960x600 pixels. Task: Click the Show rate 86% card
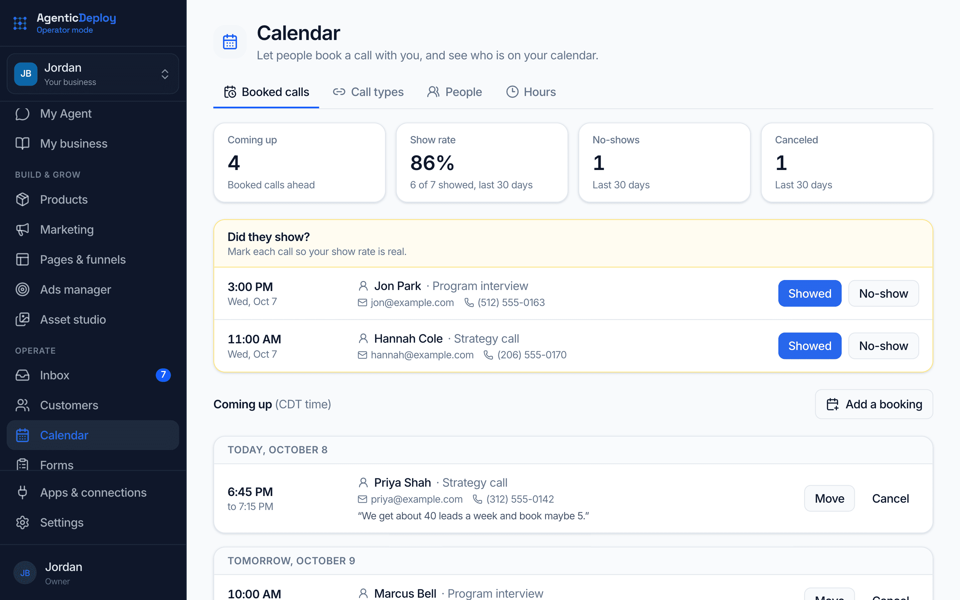pos(482,163)
